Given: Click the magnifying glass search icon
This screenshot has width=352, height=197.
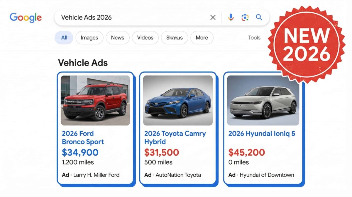Looking at the screenshot, I should click(259, 18).
